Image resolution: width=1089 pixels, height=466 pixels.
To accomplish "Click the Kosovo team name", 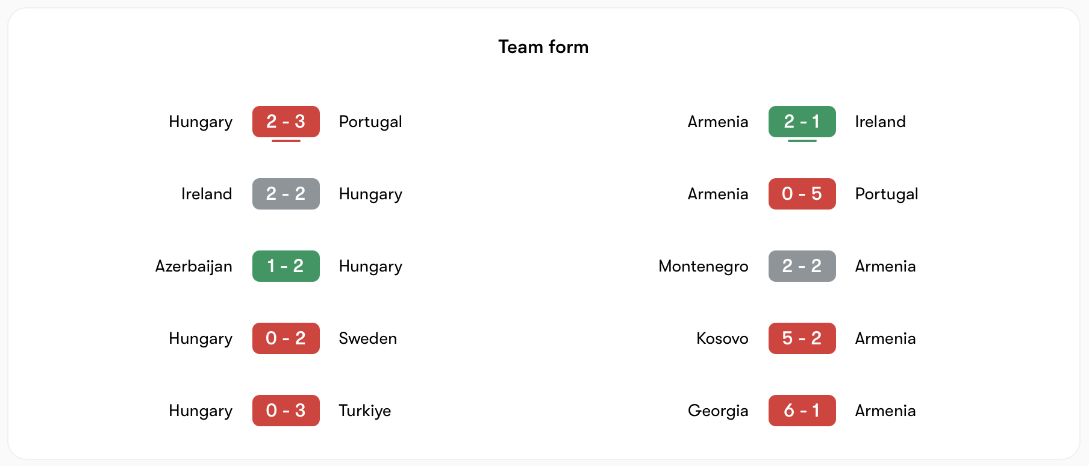I will [722, 338].
